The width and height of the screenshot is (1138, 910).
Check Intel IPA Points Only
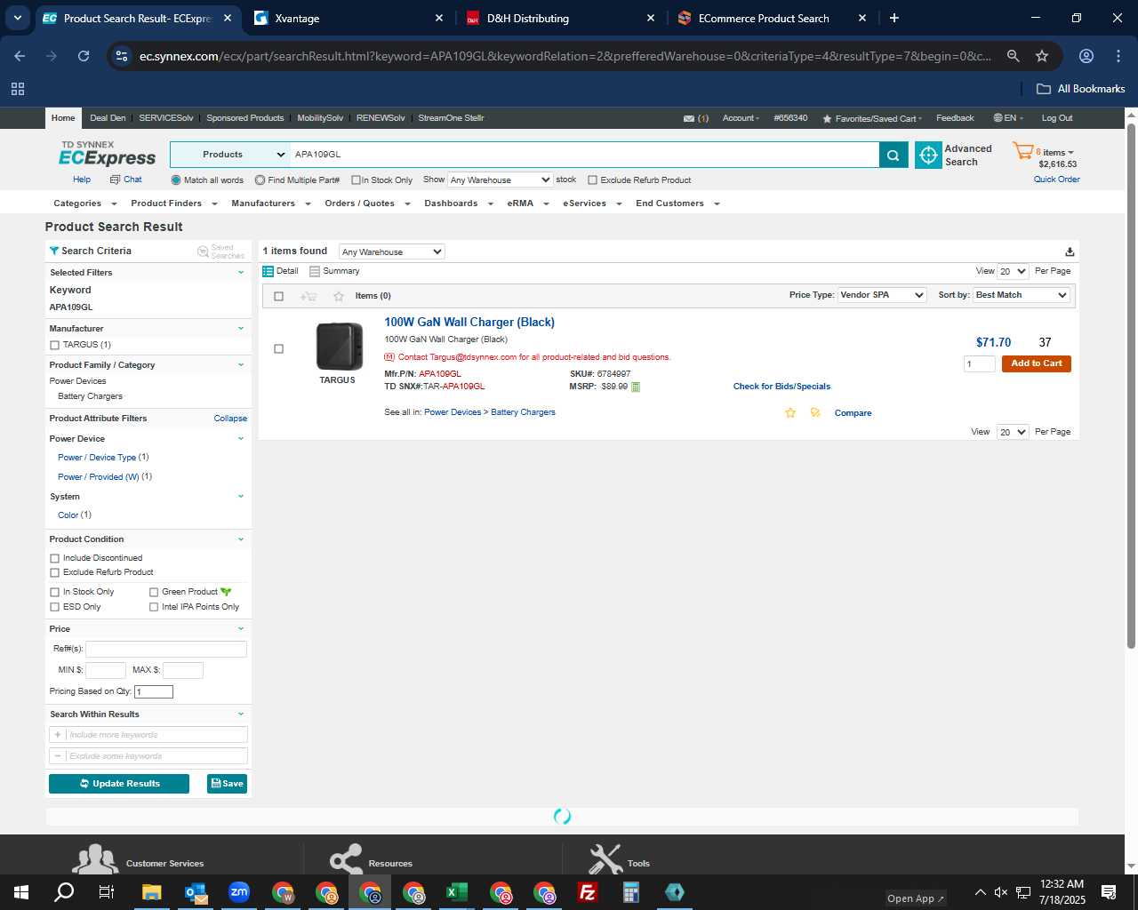pos(154,607)
